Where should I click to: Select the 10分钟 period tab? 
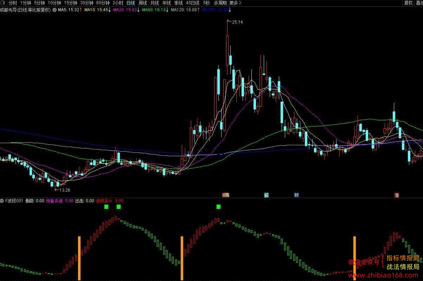click(55, 3)
